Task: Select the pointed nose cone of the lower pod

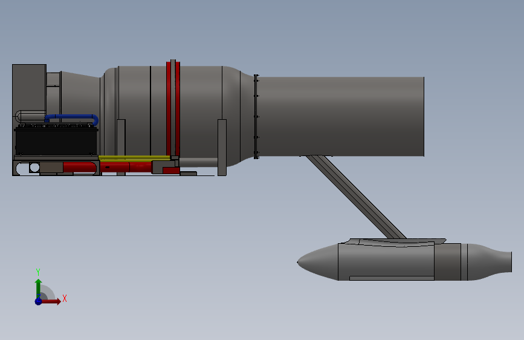Action: pyautogui.click(x=317, y=262)
